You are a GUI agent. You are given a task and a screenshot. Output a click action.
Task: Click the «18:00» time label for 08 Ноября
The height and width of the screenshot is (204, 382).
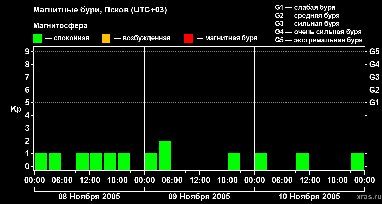pos(117,180)
